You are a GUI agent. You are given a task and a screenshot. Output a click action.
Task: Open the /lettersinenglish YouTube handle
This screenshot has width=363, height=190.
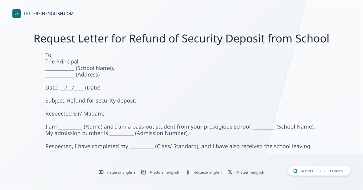pyautogui.click(x=121, y=172)
